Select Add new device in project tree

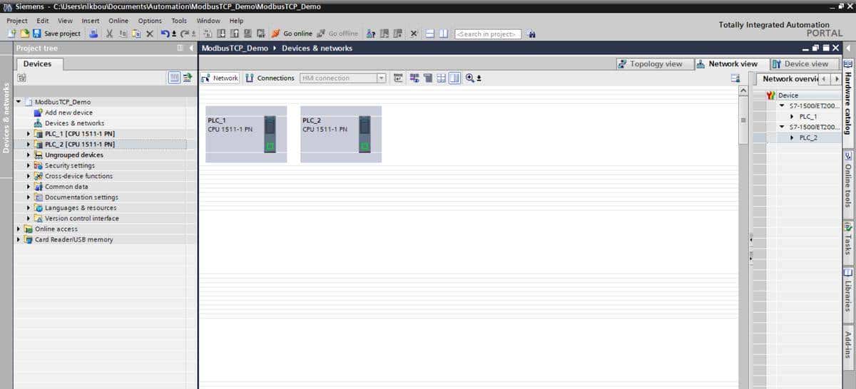pyautogui.click(x=68, y=113)
